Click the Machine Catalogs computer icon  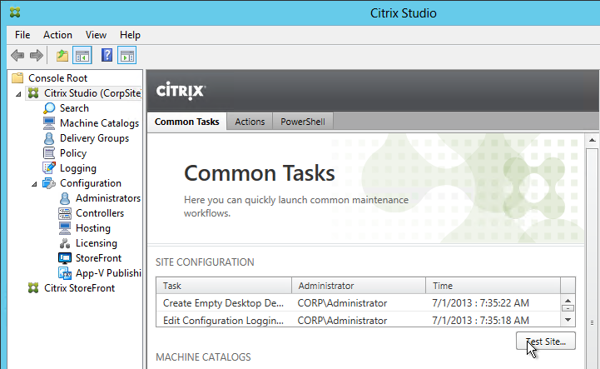(x=49, y=123)
